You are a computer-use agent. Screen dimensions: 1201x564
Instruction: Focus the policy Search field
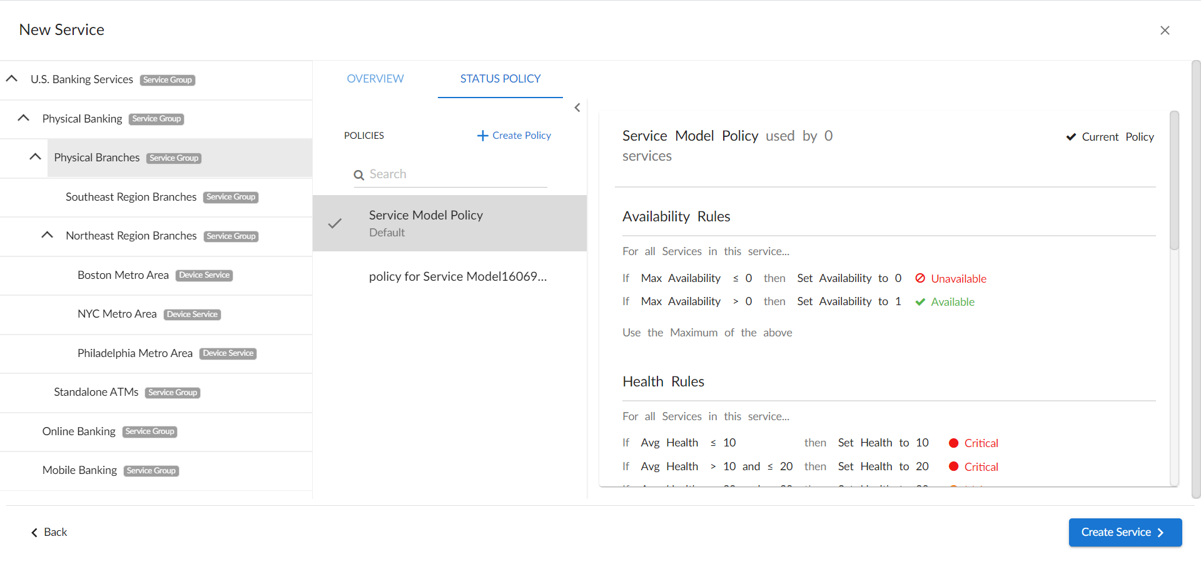457,174
